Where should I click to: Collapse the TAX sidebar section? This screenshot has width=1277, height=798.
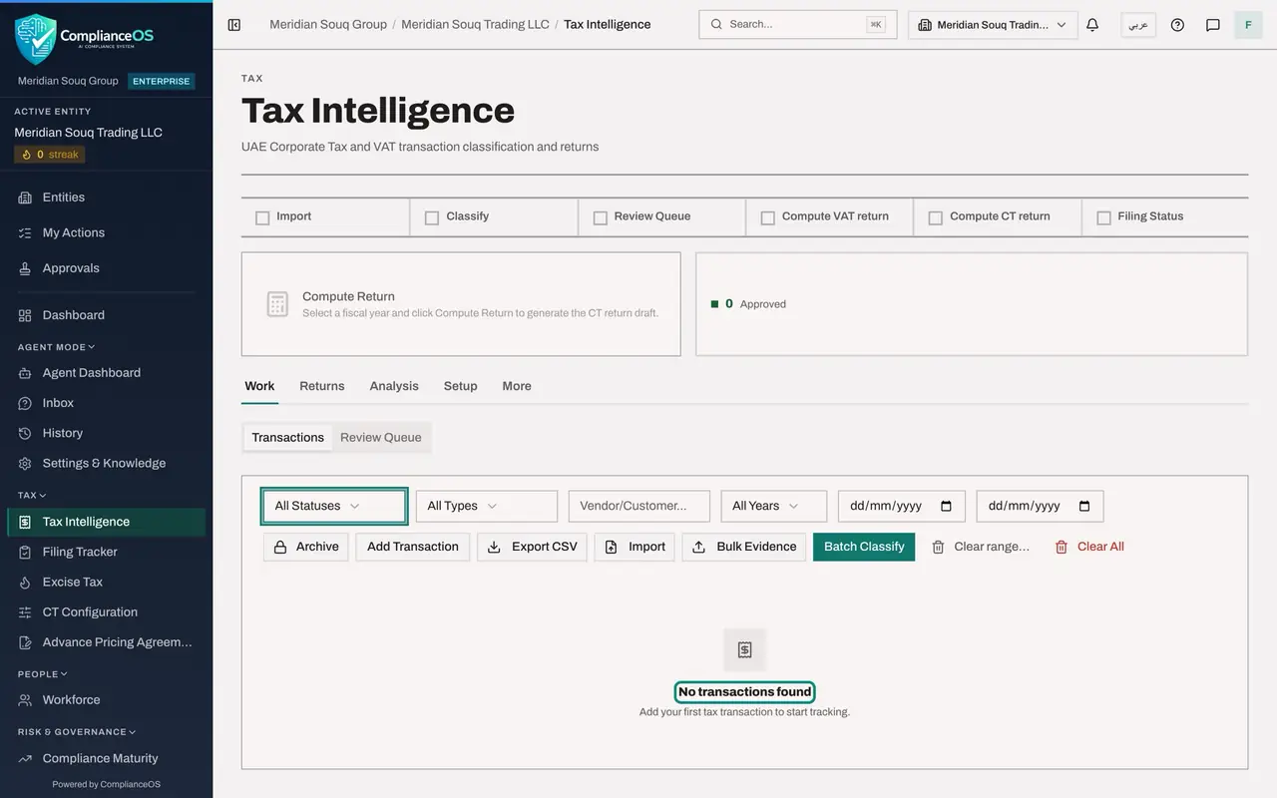[32, 495]
